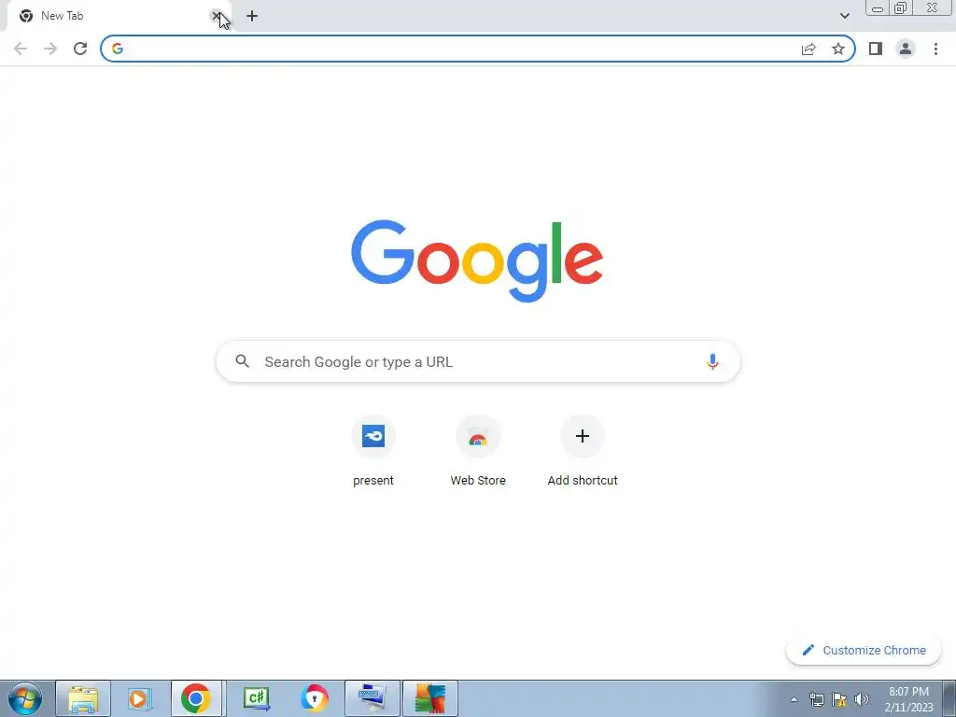This screenshot has width=956, height=717.
Task: Open the AVG antivirus taskbar icon
Action: [430, 698]
